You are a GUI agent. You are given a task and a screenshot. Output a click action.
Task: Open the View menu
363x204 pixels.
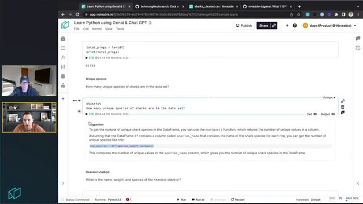tap(108, 29)
